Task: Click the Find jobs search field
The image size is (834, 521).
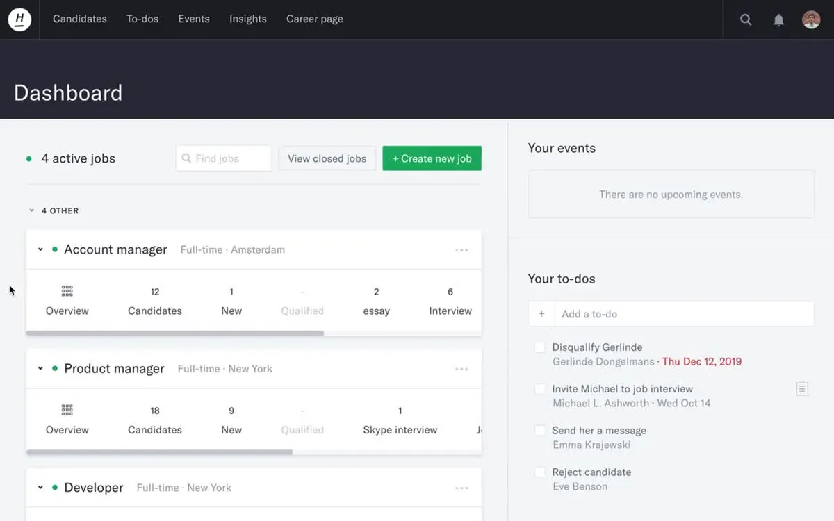Action: 224,158
